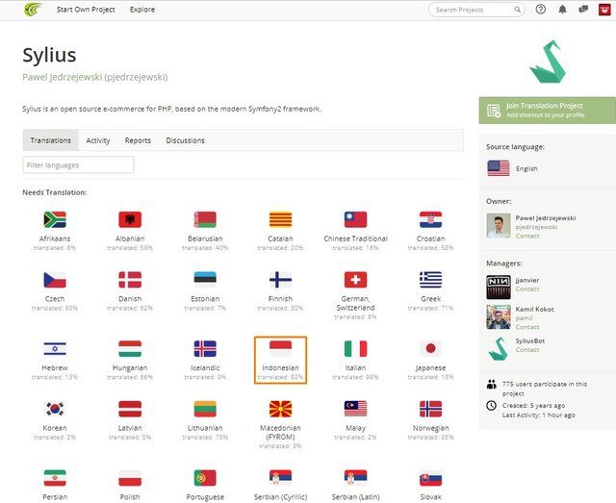This screenshot has height=503, width=616.
Task: Select the Albanian flag
Action: [x=130, y=219]
